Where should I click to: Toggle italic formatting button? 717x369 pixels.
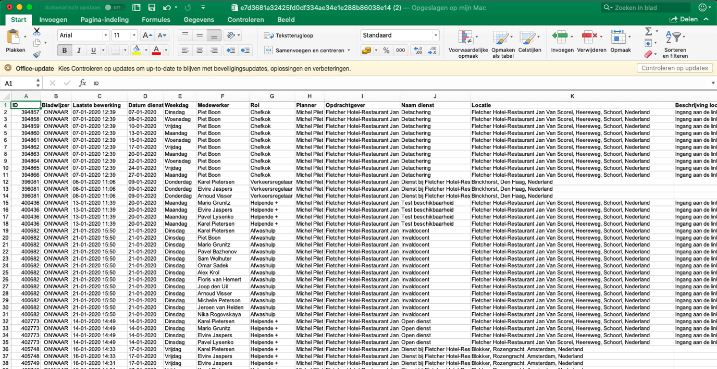click(79, 51)
